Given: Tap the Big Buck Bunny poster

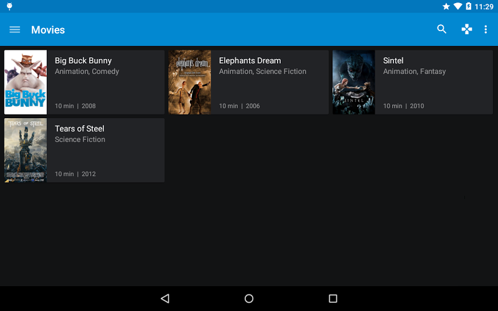Looking at the screenshot, I should tap(26, 82).
